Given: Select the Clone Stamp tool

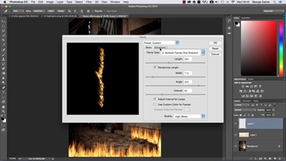Looking at the screenshot, I should 3,59.
